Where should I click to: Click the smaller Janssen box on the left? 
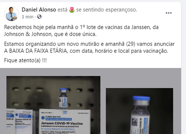click(24, 121)
